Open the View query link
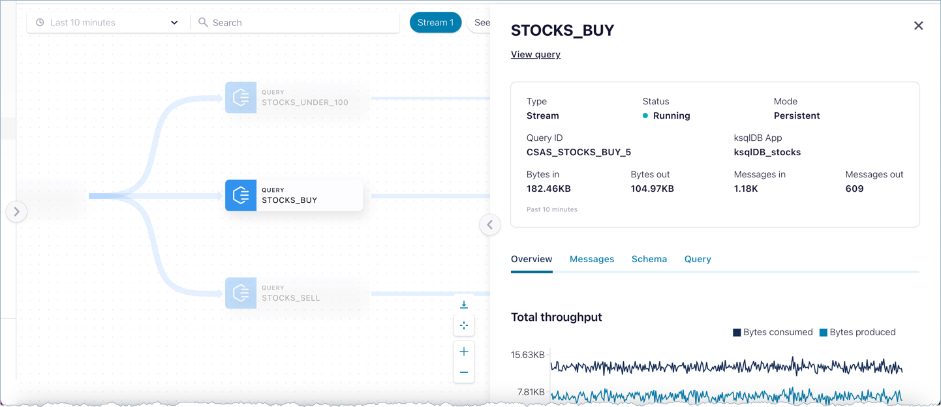 pyautogui.click(x=535, y=54)
